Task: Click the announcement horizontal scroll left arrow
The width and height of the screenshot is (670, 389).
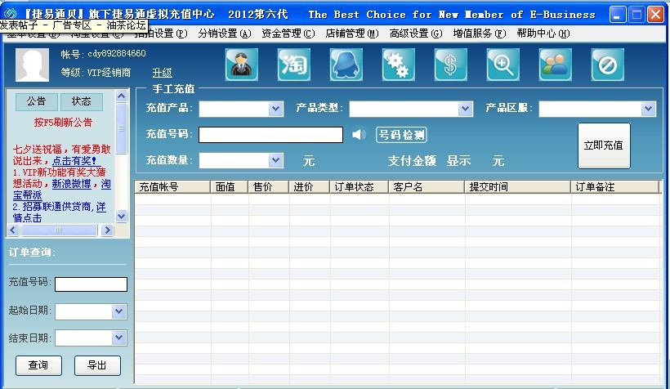Action: pos(13,230)
